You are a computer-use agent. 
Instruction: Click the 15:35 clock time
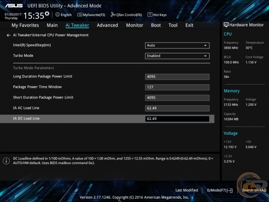point(34,16)
